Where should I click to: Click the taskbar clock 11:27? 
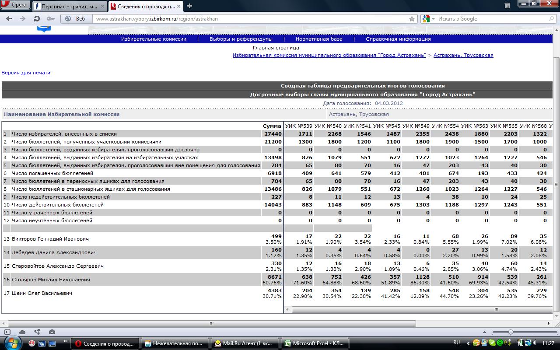548,343
